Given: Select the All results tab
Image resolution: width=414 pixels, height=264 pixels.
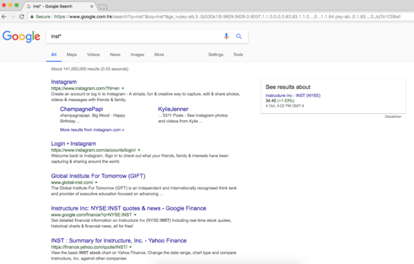Looking at the screenshot, I should 54,54.
